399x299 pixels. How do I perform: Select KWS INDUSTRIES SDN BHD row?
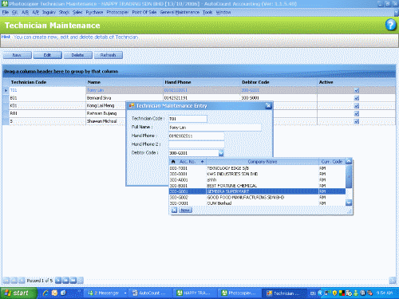pyautogui.click(x=257, y=174)
